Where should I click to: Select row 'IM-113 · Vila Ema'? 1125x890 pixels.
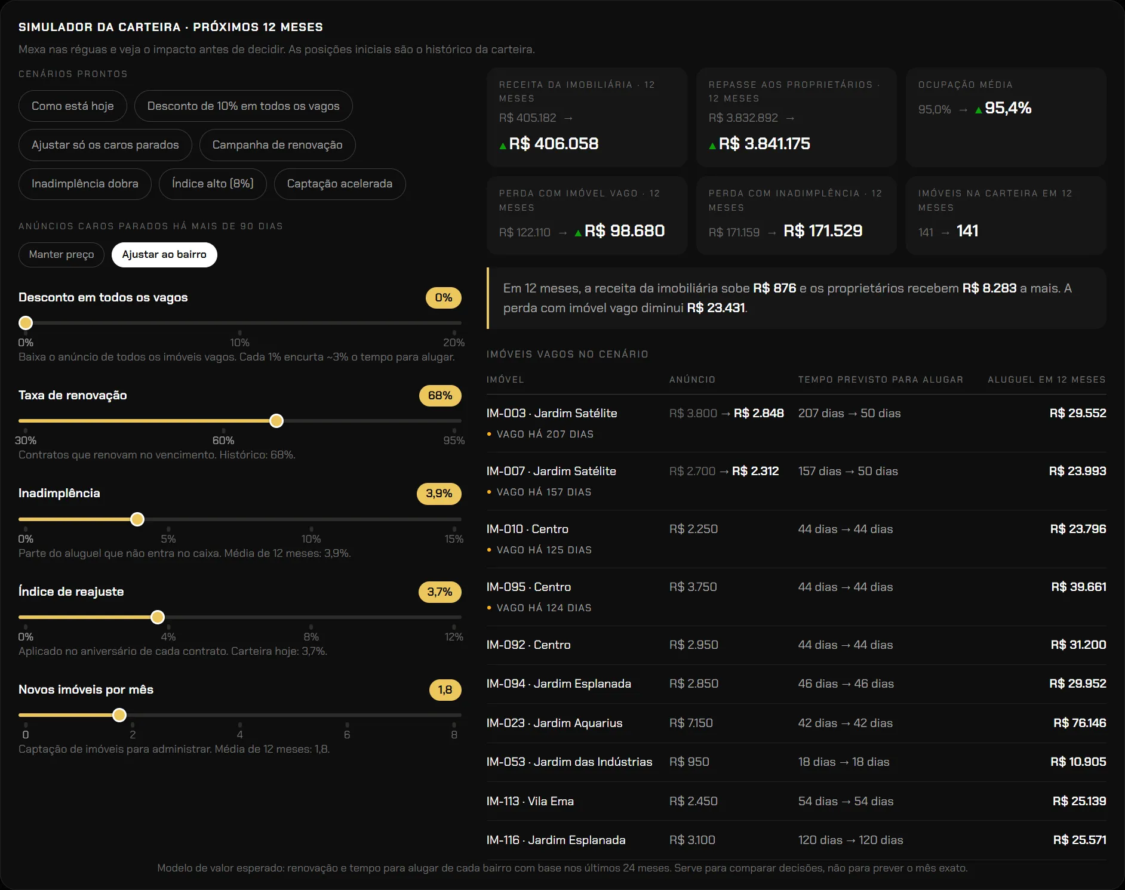point(796,802)
